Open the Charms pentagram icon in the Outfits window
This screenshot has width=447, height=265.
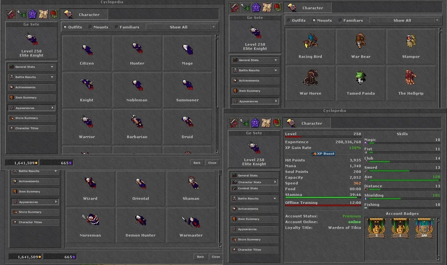point(32,14)
